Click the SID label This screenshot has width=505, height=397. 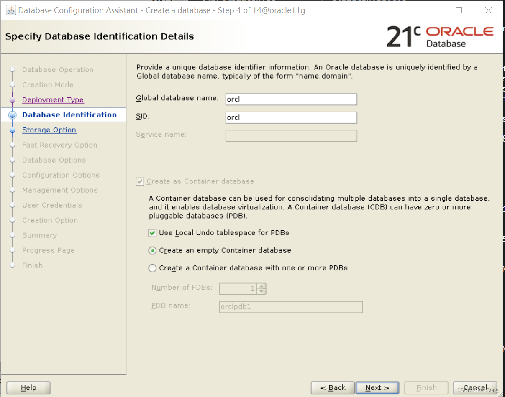point(143,117)
